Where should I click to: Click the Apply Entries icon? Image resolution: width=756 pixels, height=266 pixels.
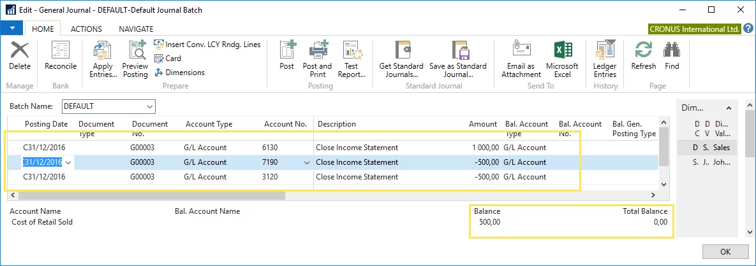[102, 59]
